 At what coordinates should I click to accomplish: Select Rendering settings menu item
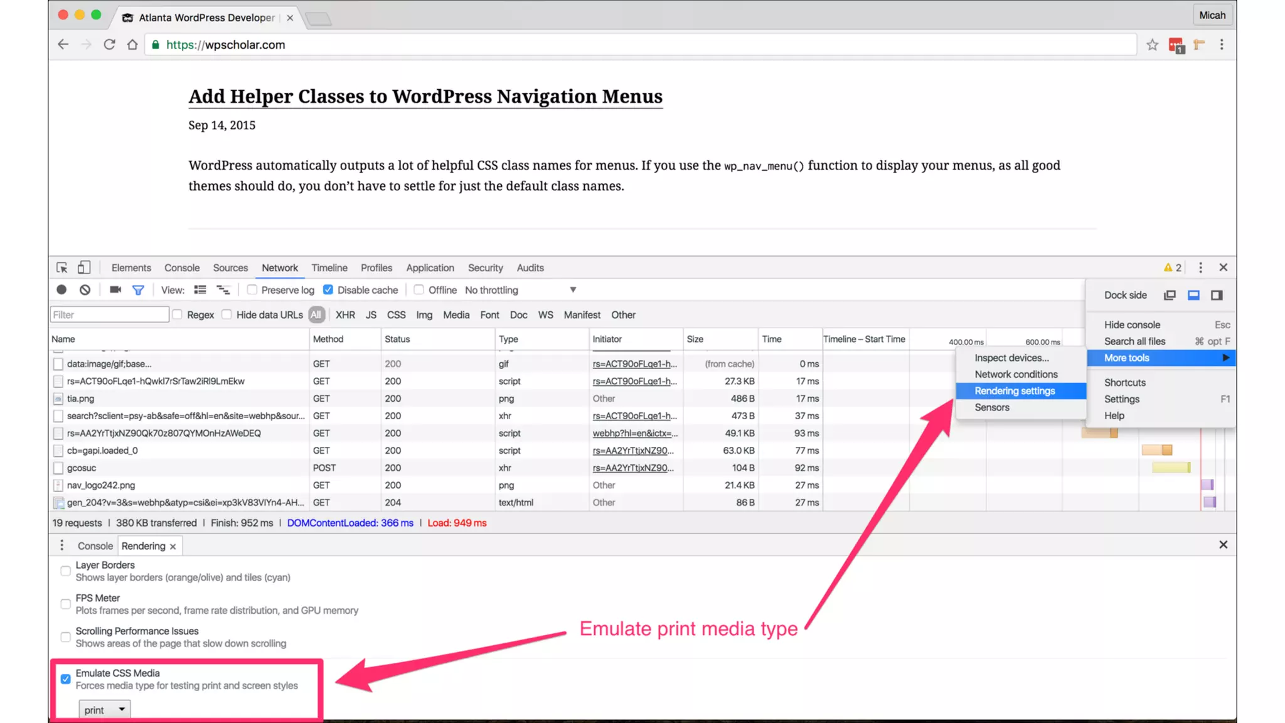click(x=1015, y=391)
